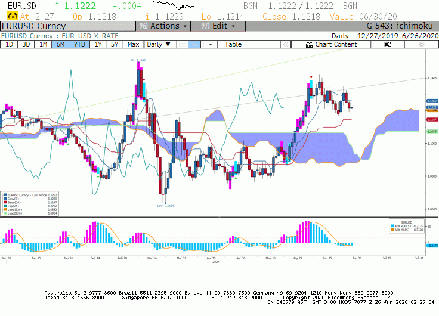Click the Low: 1.0636 chart annotation

coord(165,206)
